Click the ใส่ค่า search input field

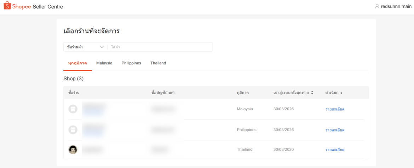click(x=160, y=47)
